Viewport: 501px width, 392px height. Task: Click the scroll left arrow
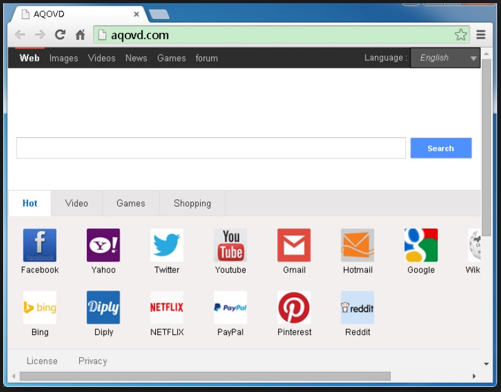tap(14, 376)
